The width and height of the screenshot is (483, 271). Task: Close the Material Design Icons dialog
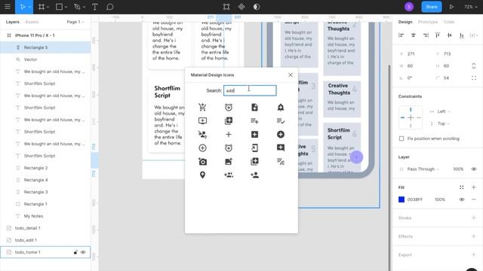[291, 75]
